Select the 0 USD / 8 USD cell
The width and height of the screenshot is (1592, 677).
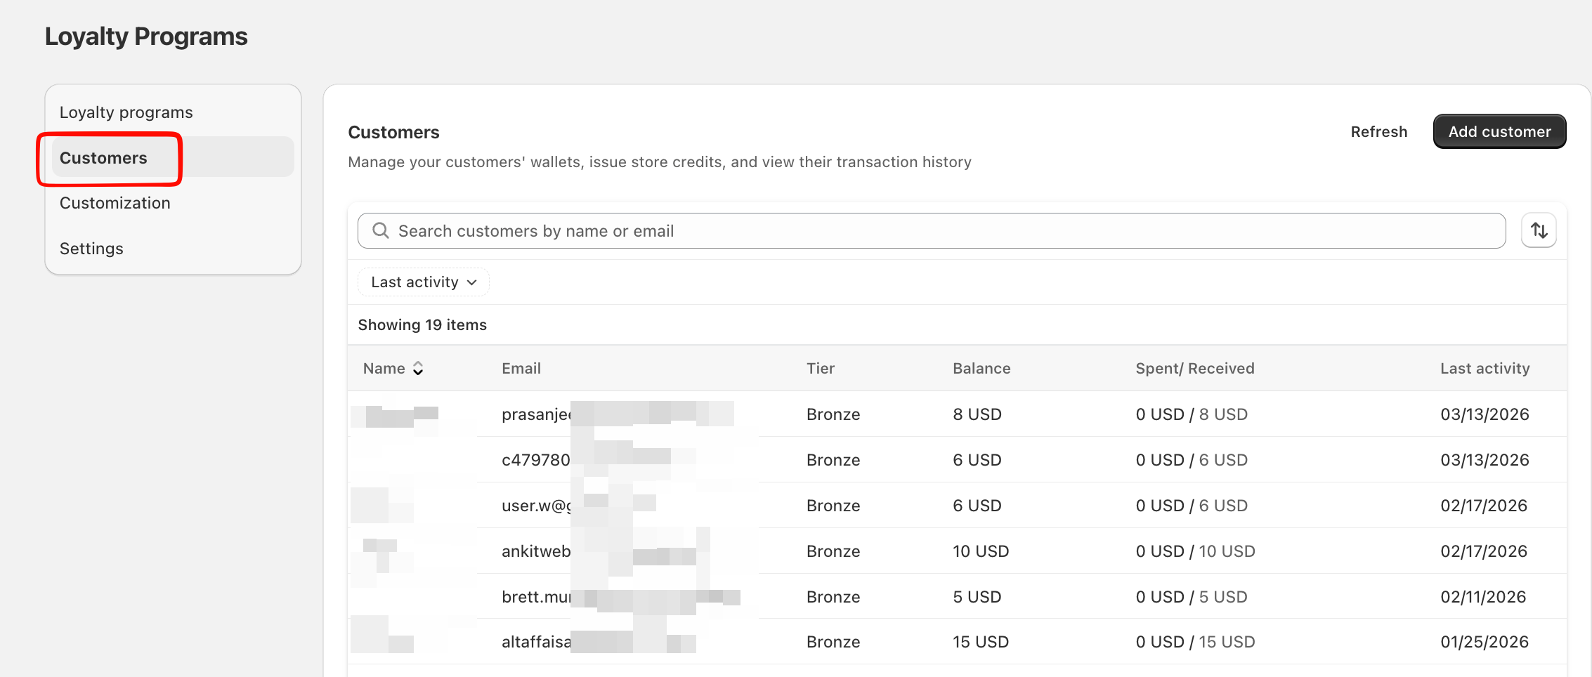point(1192,414)
